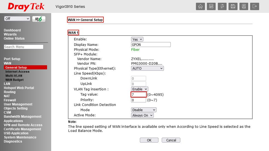Click the floppy disk save icon
Screen dimensions: 269x151
click(233, 7)
